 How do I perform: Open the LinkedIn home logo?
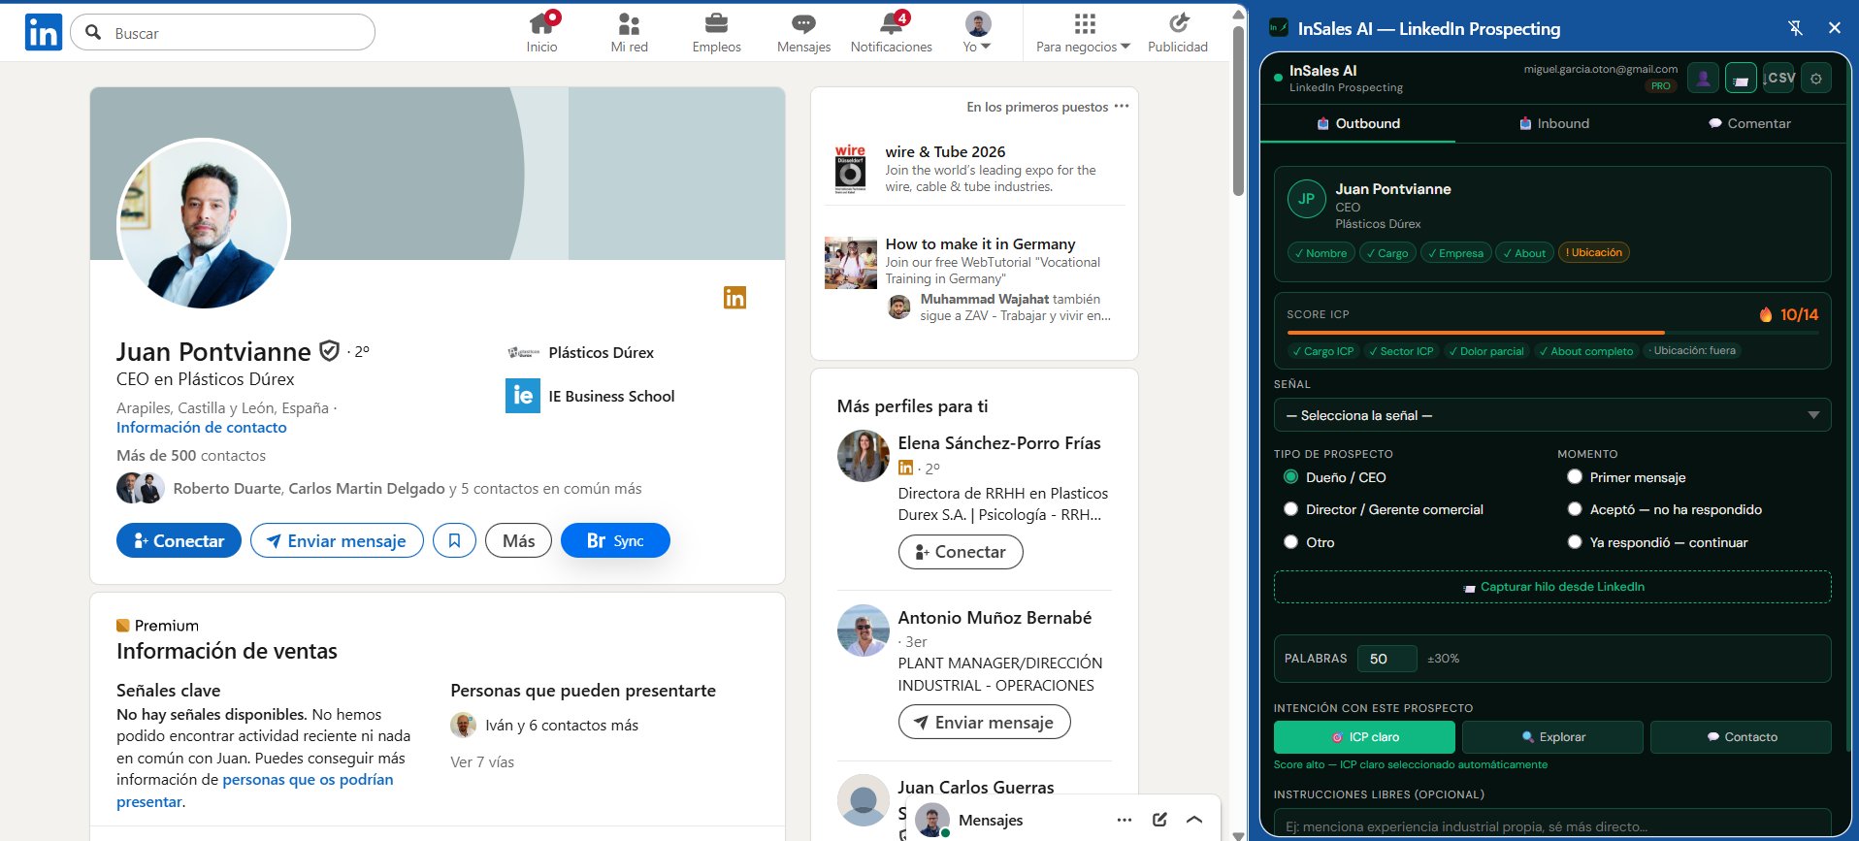point(44,33)
